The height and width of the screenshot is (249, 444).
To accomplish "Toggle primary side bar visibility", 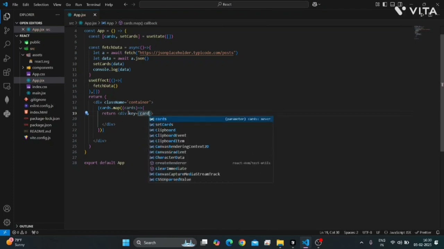I will [x=385, y=4].
